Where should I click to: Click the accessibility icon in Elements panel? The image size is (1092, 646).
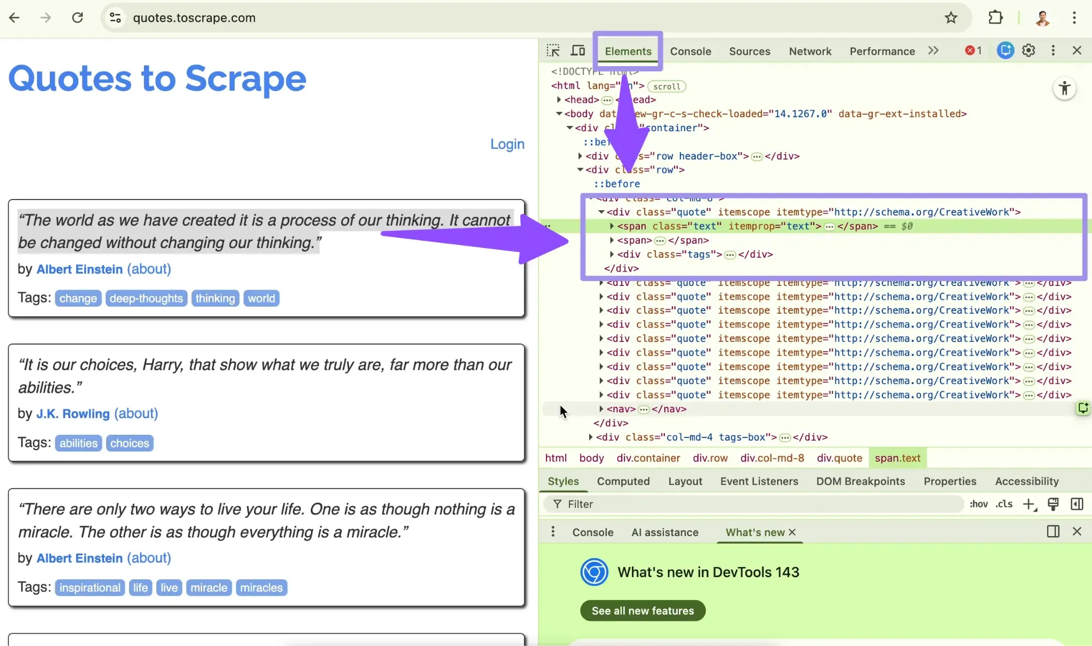tap(1064, 88)
